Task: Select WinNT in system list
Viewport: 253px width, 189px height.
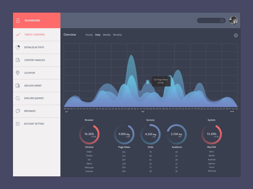Action: [212, 156]
